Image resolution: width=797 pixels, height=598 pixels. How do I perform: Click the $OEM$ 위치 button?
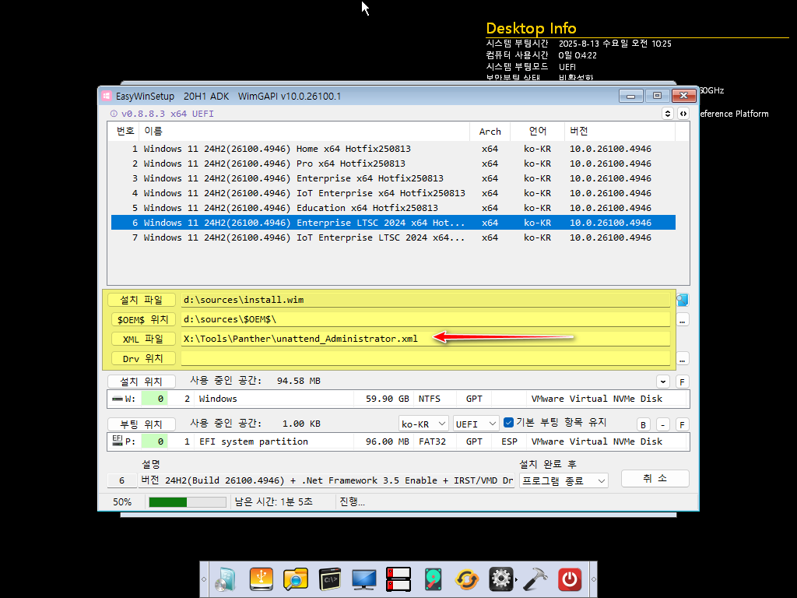pos(142,319)
